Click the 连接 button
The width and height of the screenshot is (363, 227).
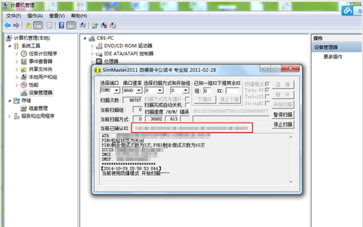coord(283,85)
